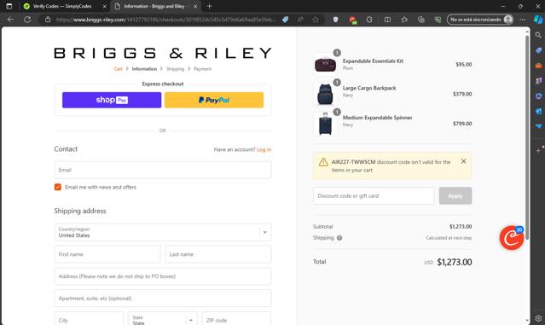The image size is (545, 325).
Task: View site information lock icon
Action: click(48, 20)
